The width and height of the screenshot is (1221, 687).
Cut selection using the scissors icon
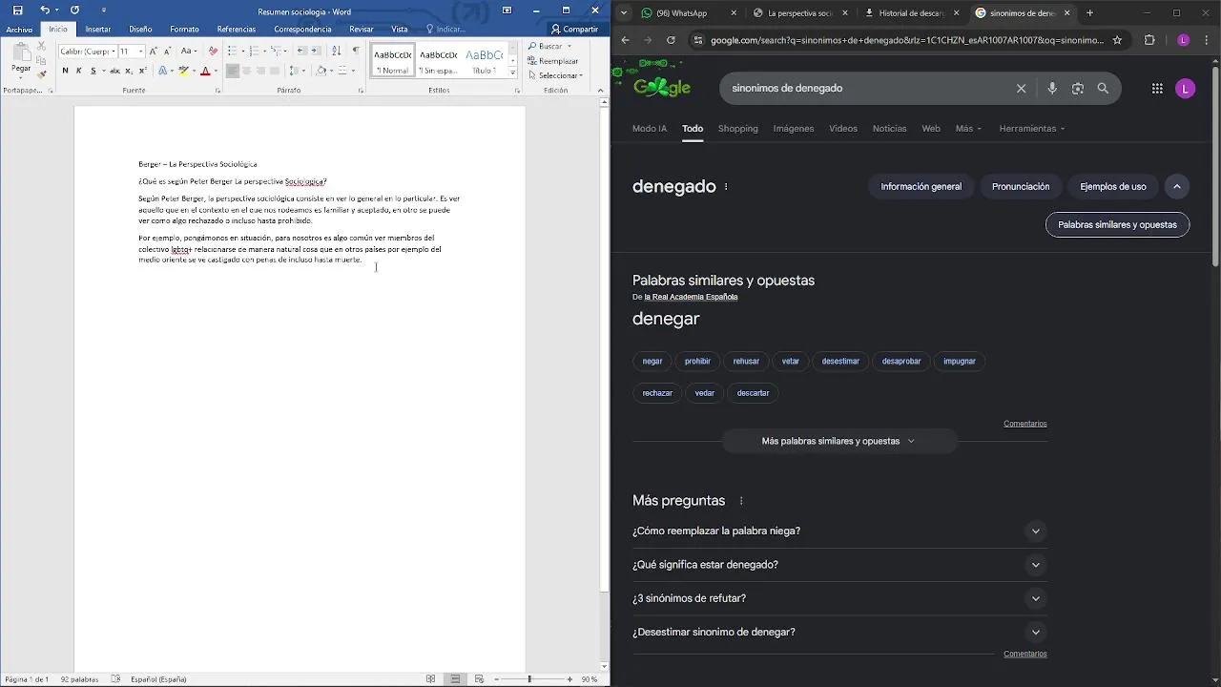(x=41, y=46)
